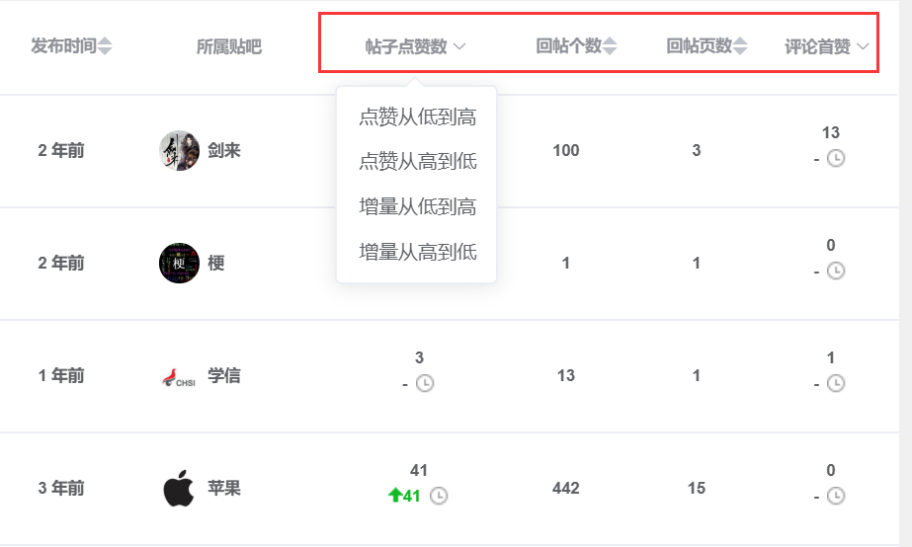912x547 pixels.
Task: Click history clock in 梗 row's 评论首赞 column
Action: (836, 271)
